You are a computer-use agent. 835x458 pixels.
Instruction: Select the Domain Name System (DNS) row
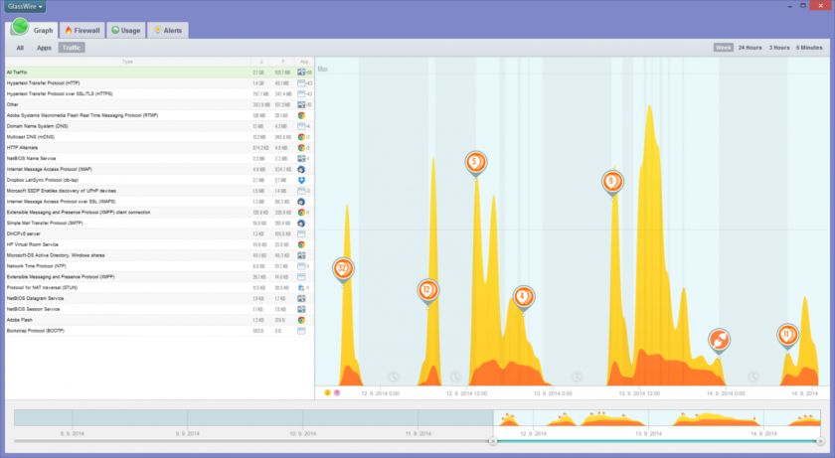tap(159, 126)
